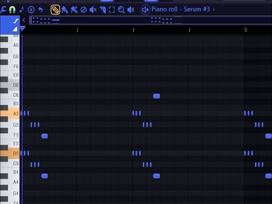
Task: Select the C6 note in the grid
Action: tap(156, 96)
